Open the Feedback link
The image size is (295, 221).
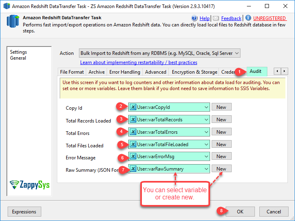tap(231, 18)
